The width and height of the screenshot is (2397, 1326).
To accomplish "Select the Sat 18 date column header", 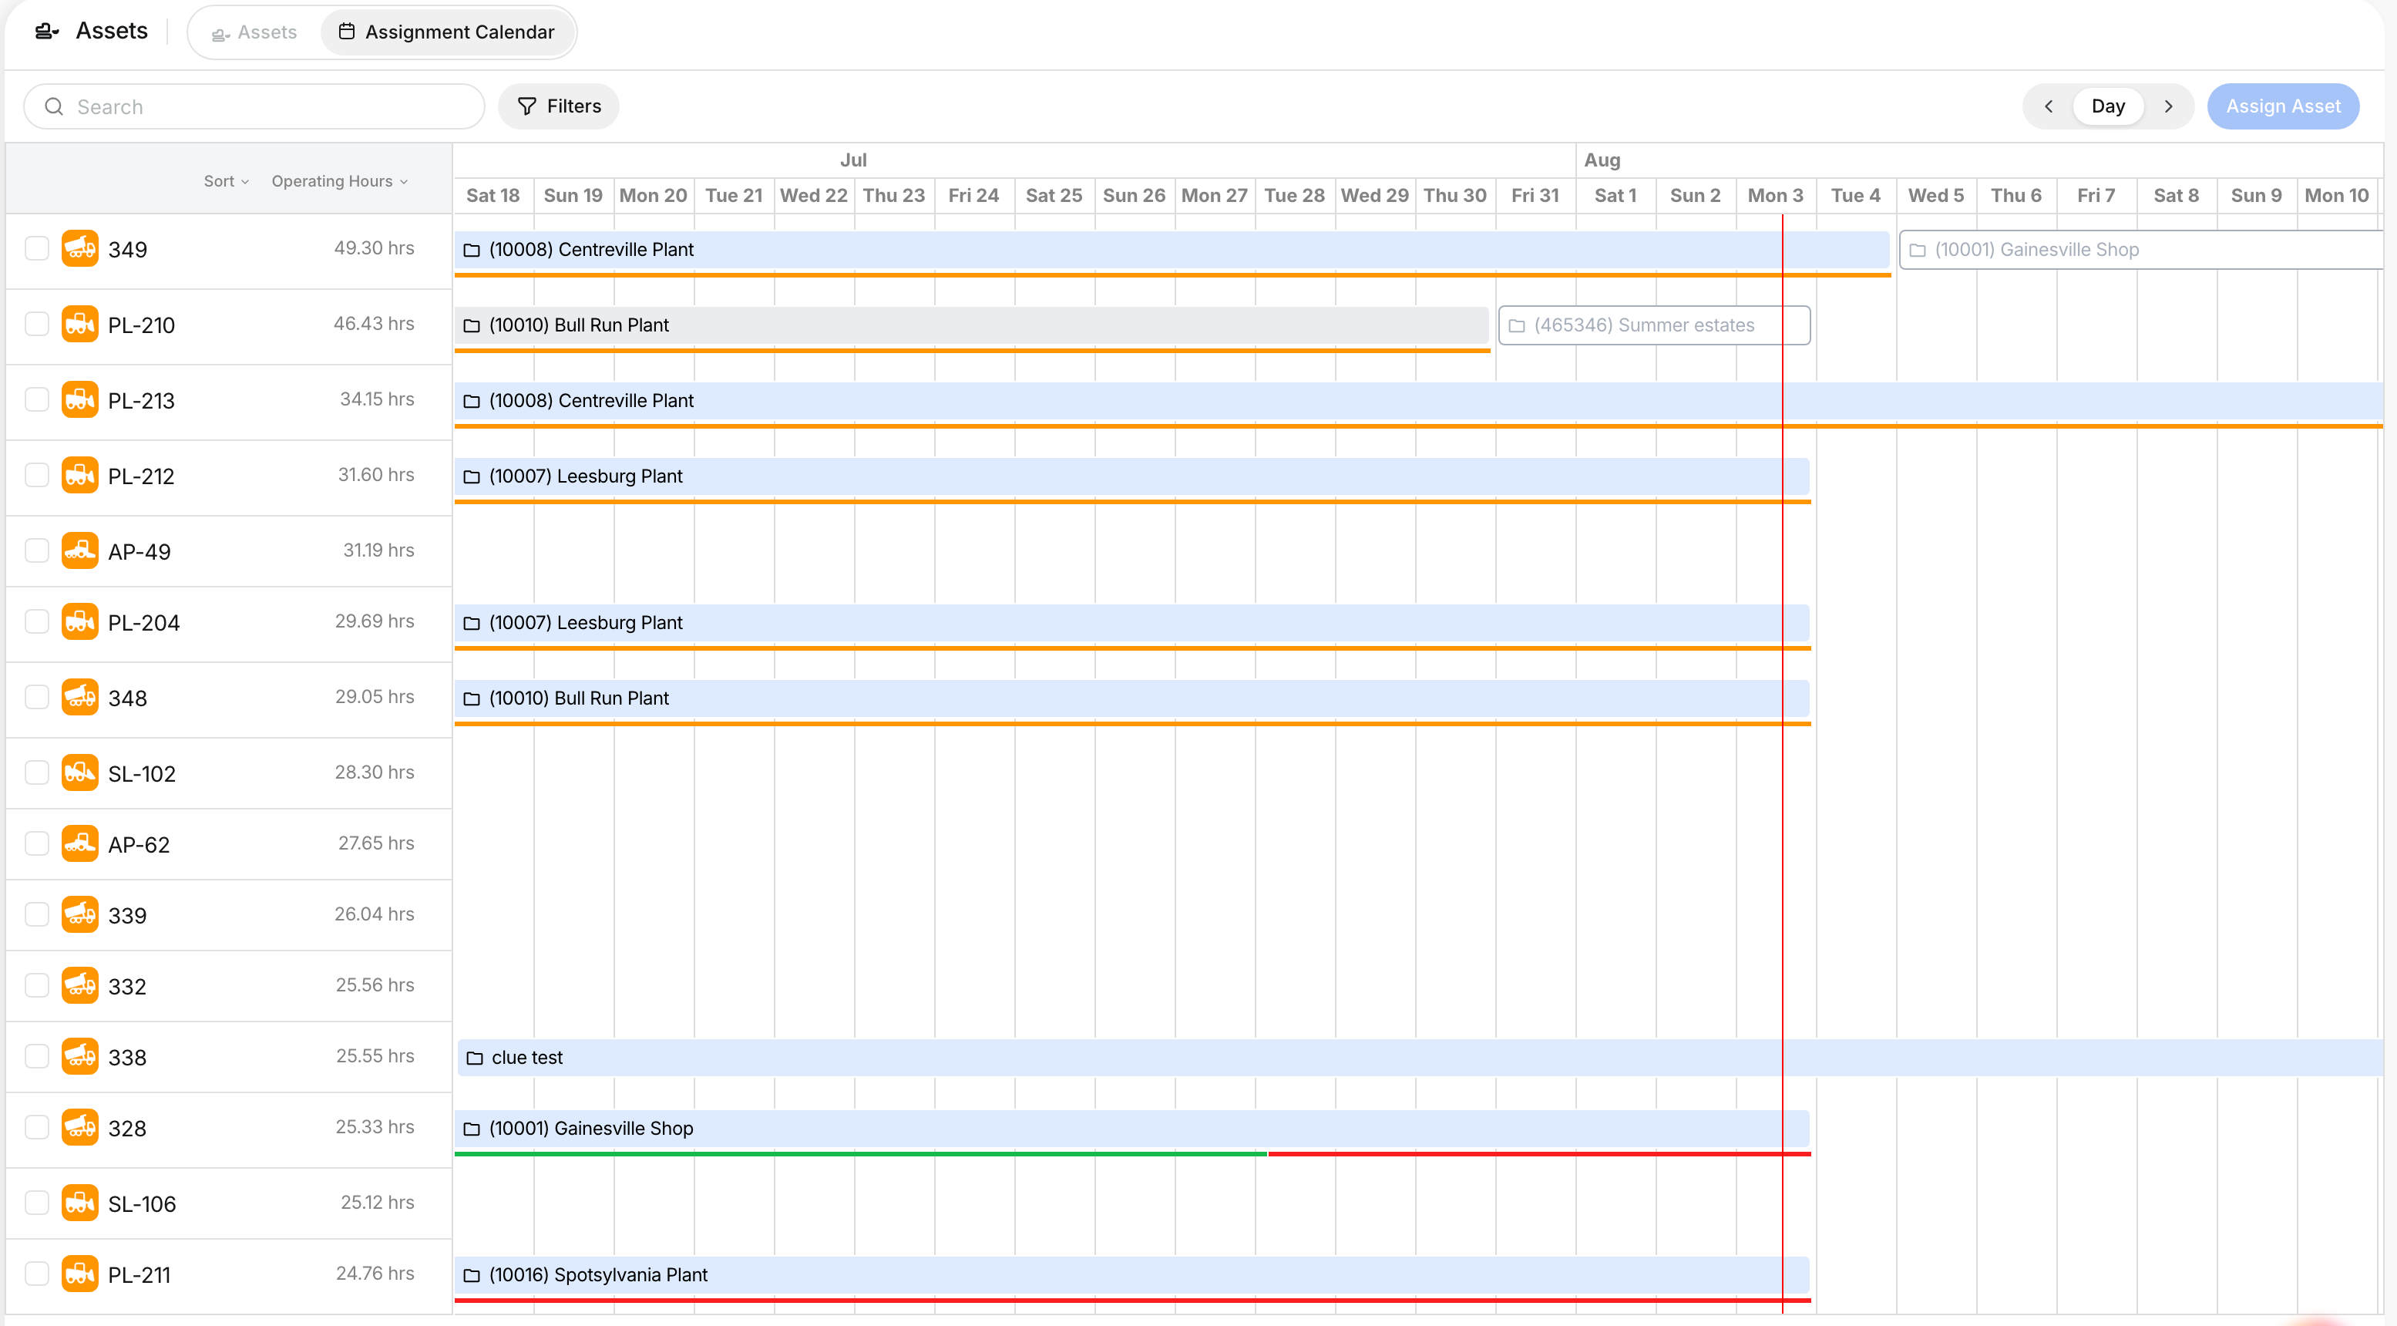I will coord(493,195).
